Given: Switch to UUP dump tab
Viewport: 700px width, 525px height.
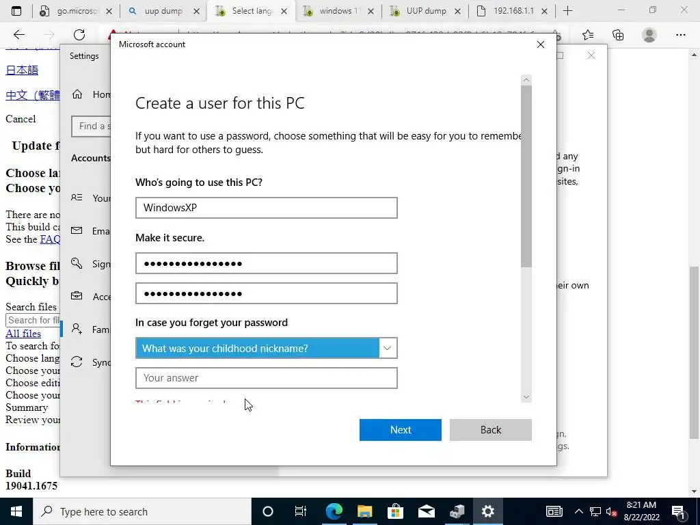Looking at the screenshot, I should (x=426, y=12).
